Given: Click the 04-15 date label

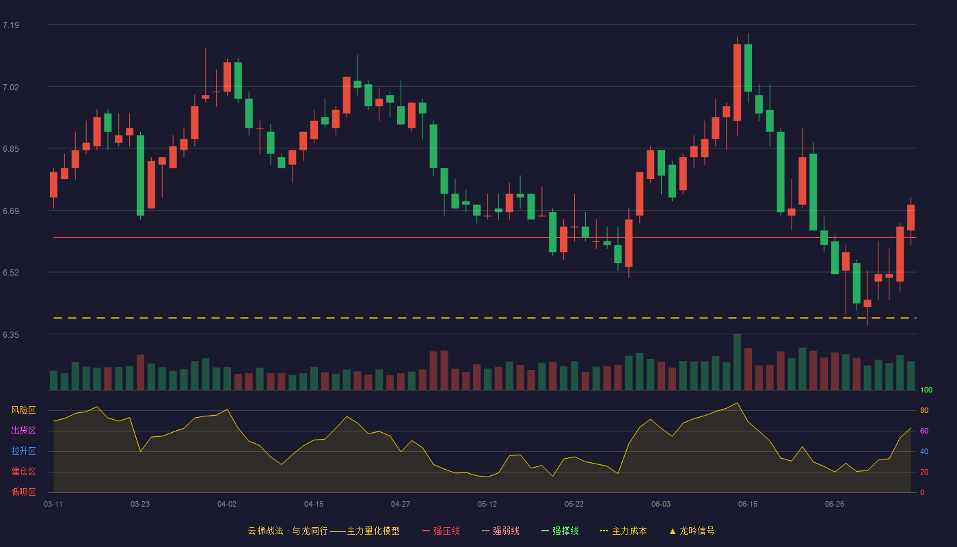Looking at the screenshot, I should (x=314, y=504).
